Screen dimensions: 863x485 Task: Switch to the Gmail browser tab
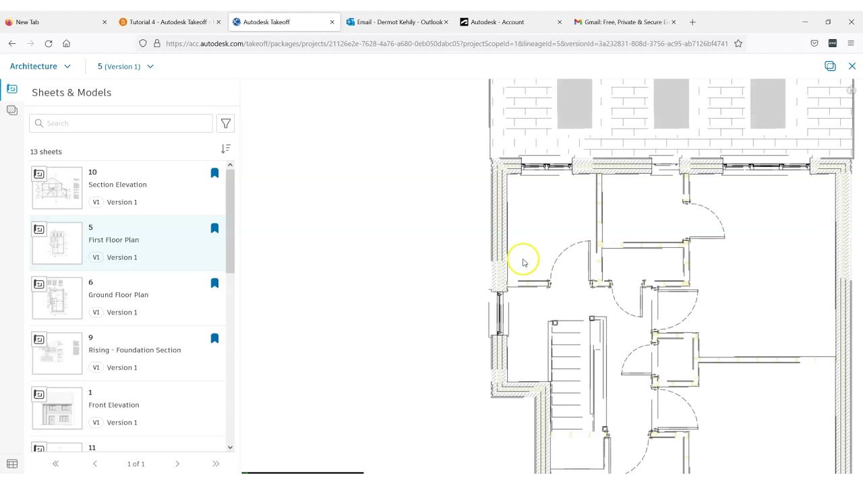tap(624, 22)
